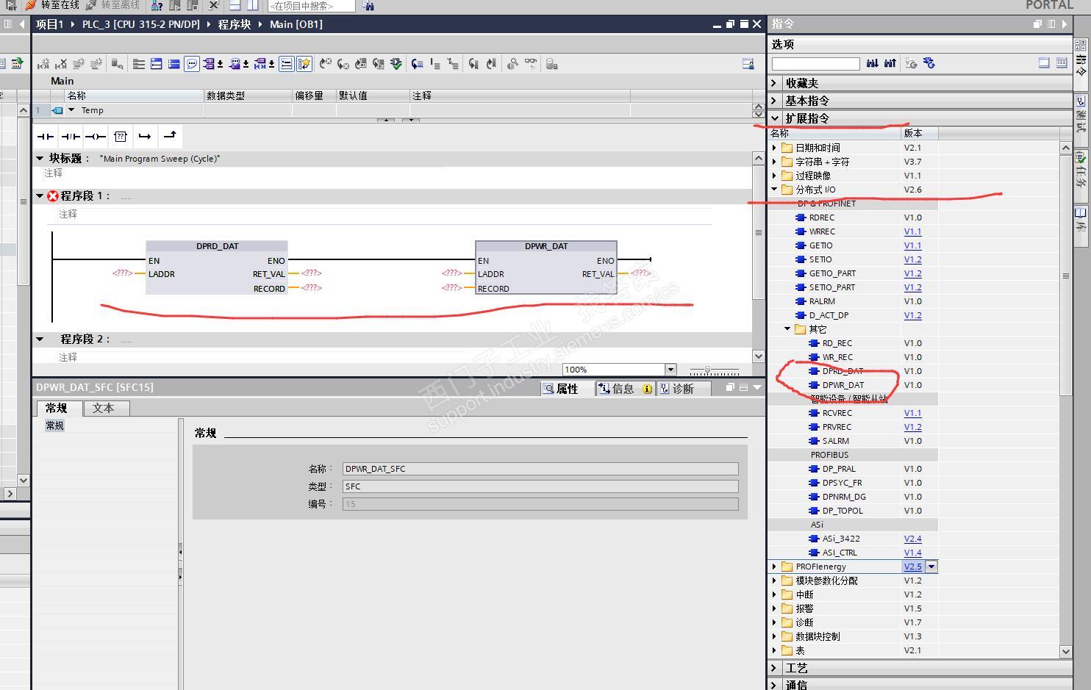Expand the PROFIenergy folder

pos(774,567)
